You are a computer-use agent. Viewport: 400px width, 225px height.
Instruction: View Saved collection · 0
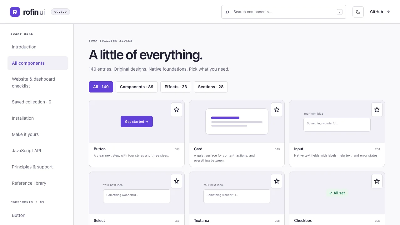pos(37,102)
